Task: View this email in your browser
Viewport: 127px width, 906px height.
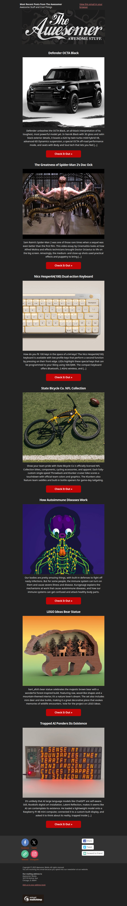Action: point(91,6)
